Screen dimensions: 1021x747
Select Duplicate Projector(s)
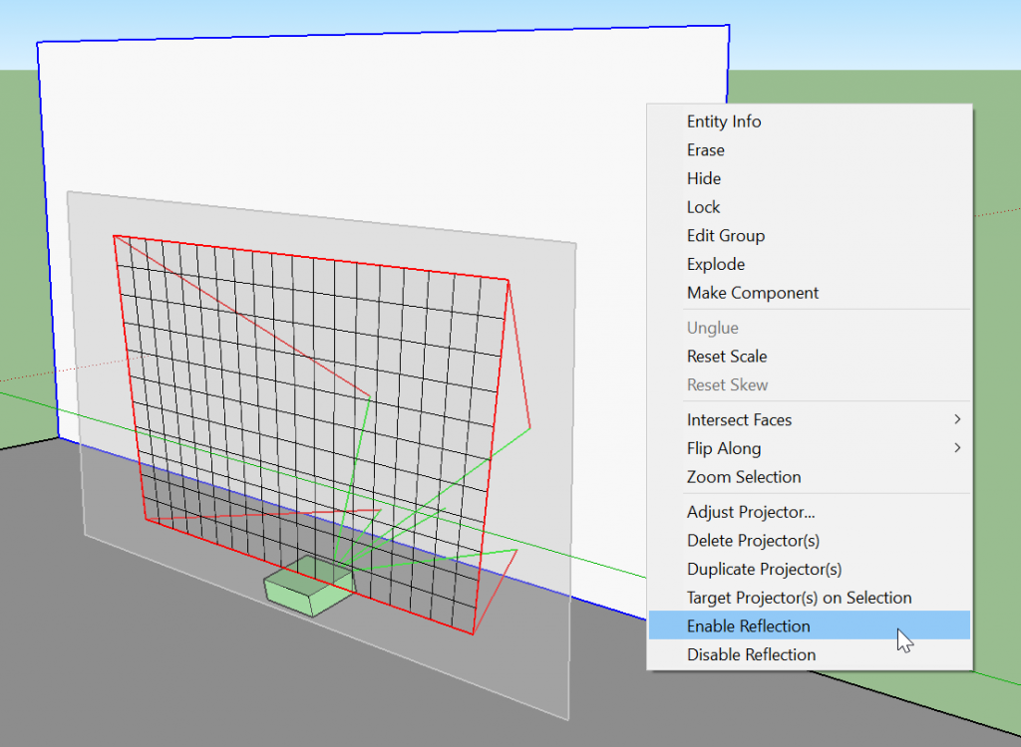pyautogui.click(x=809, y=570)
